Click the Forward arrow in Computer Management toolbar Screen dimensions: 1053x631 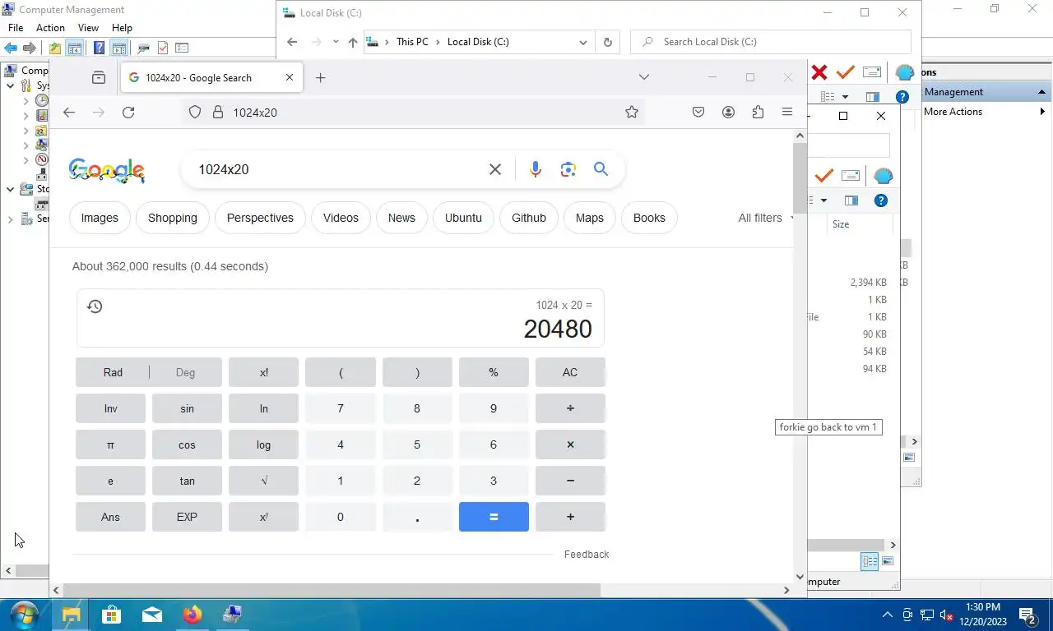point(30,48)
